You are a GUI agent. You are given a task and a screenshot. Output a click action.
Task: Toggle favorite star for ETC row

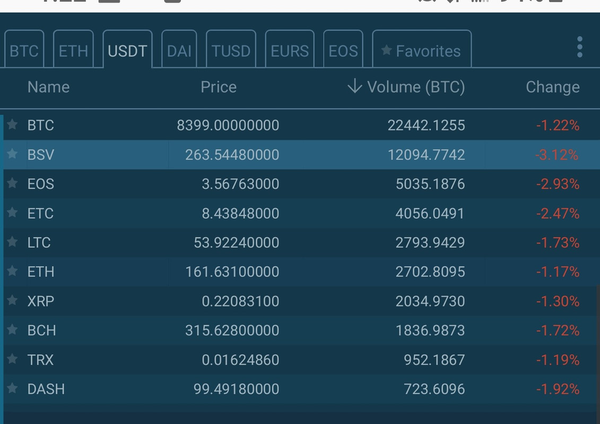pyautogui.click(x=12, y=212)
